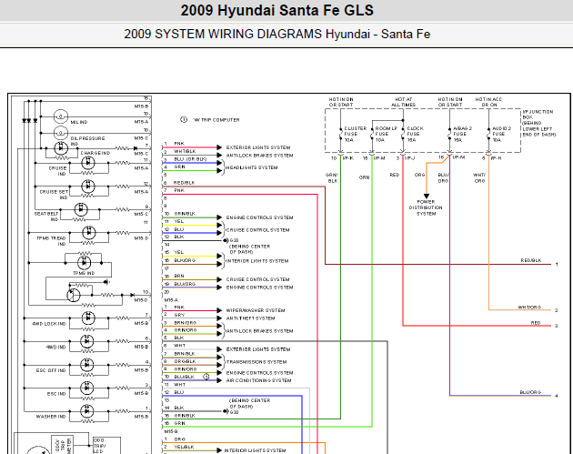Click the ESC OFF IND LED symbol
This screenshot has height=454, width=573.
(87, 365)
